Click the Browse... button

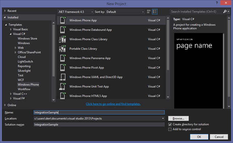(178, 119)
